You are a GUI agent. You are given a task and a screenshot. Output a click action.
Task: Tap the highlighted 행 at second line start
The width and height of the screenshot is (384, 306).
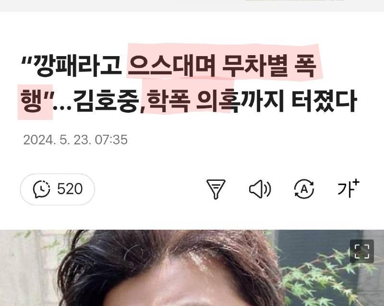[x=31, y=101]
